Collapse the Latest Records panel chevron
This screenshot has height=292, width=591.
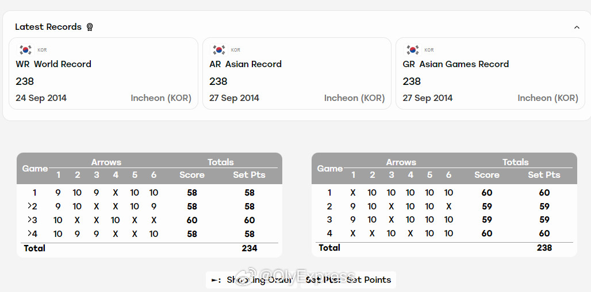tap(577, 27)
